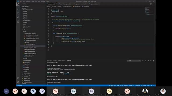This screenshot has height=96, width=172.
Task: Click Watch Sass in status bar
Action: tap(112, 86)
